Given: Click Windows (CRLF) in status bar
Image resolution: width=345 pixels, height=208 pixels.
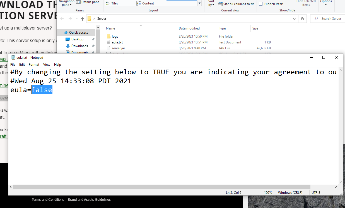Looking at the screenshot, I should (x=290, y=193).
